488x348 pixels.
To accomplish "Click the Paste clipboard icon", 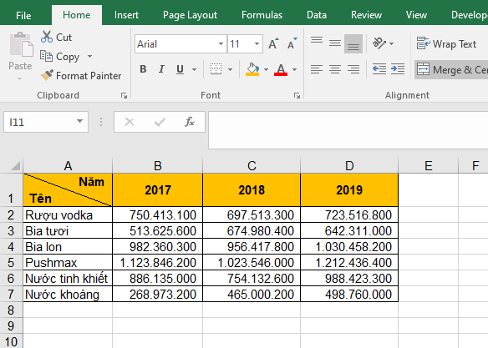I will pos(21,44).
